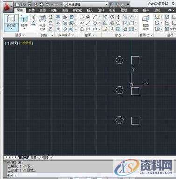Click the [-] viewport control label
The image size is (176, 179).
point(7,43)
